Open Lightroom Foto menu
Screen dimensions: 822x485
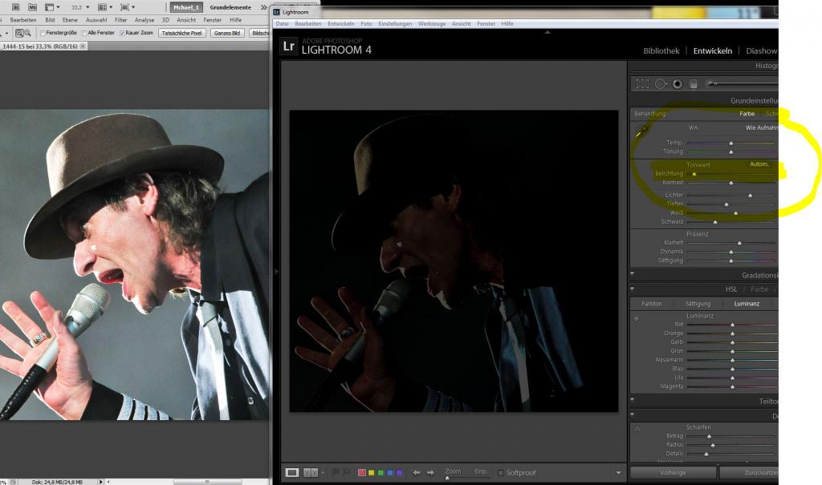coord(366,23)
